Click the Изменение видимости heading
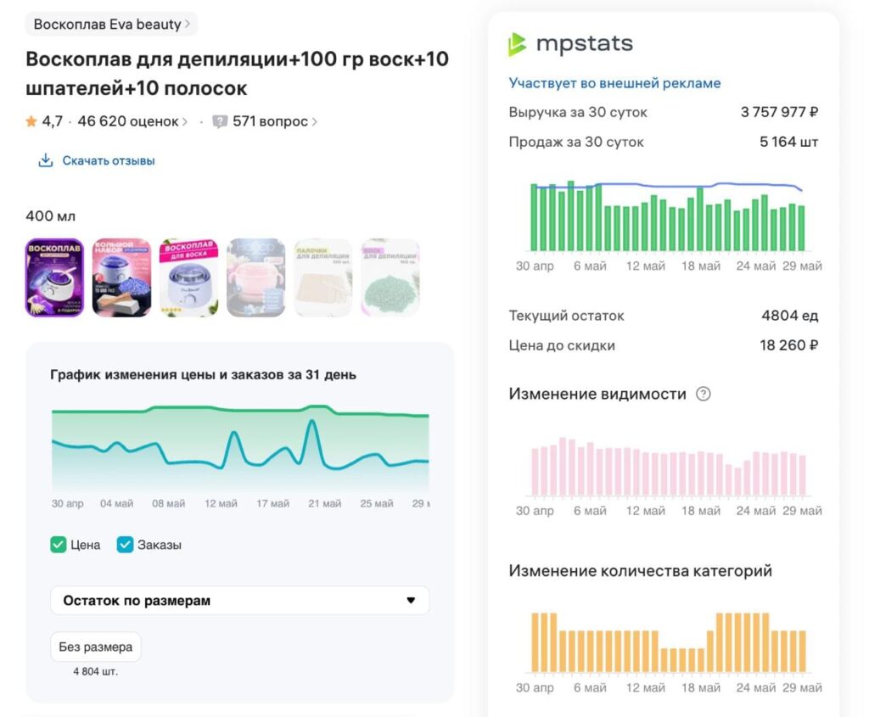Image resolution: width=869 pixels, height=717 pixels. (597, 394)
